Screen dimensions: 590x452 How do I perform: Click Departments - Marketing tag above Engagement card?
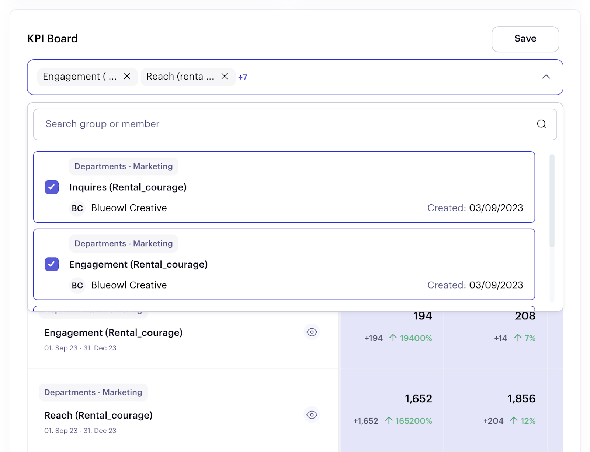[x=124, y=244]
